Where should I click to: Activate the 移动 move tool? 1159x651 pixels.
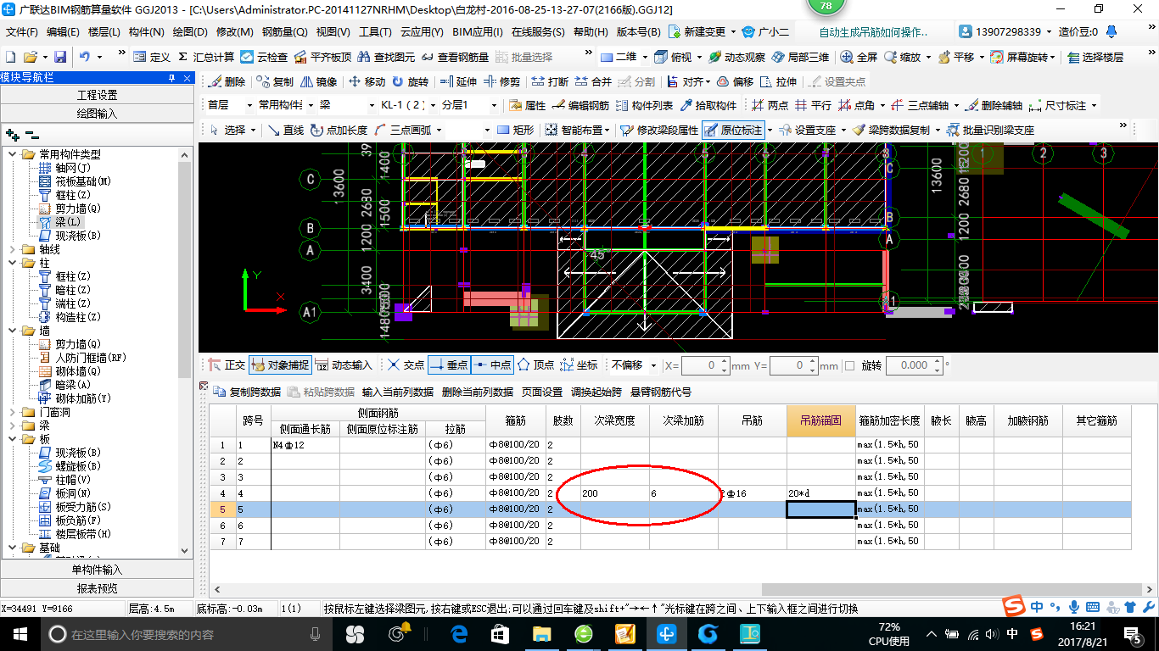point(366,82)
